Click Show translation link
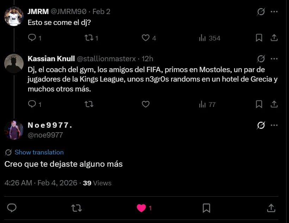289x223 pixels. point(39,152)
